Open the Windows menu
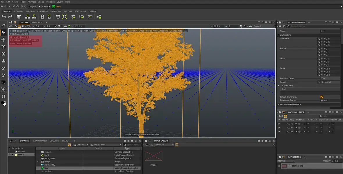343x174 pixels. point(50,2)
